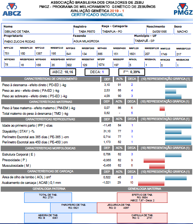Click the ACAB DECA value 10
Screen dimensions: 193x224
coord(132,182)
